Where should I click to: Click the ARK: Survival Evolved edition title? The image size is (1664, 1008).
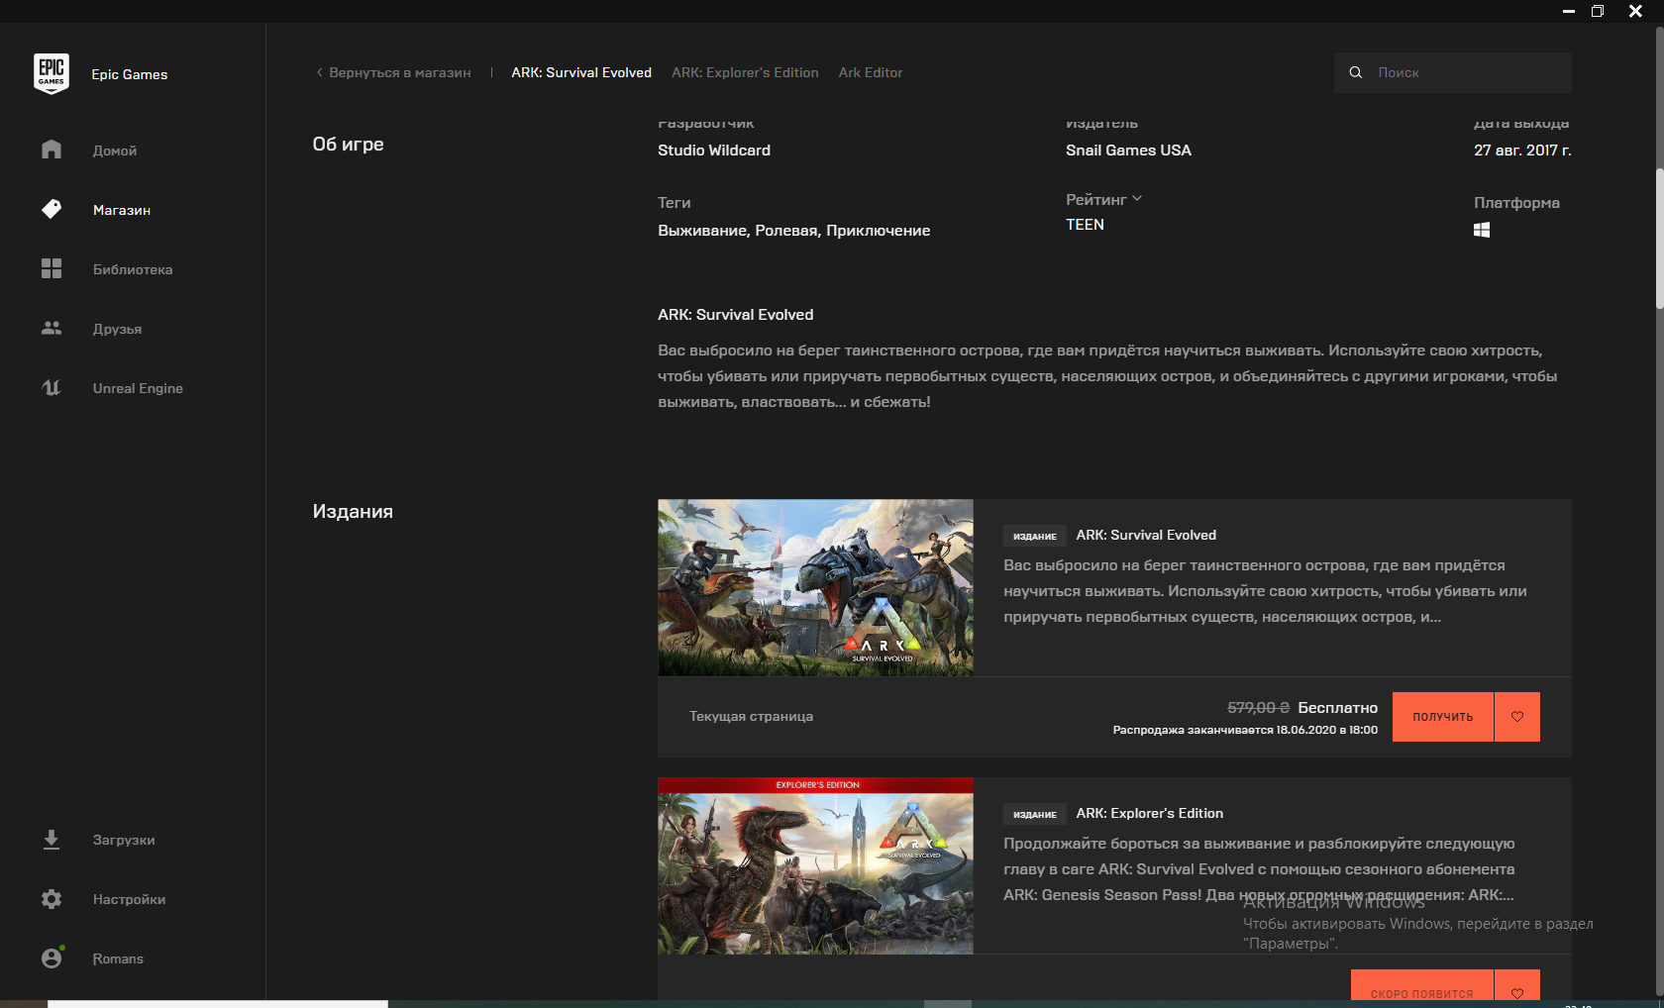tap(1146, 535)
